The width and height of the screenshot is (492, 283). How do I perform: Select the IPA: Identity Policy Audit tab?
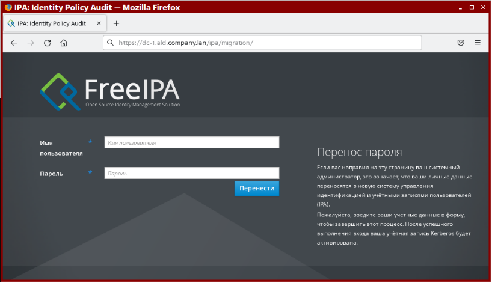51,23
